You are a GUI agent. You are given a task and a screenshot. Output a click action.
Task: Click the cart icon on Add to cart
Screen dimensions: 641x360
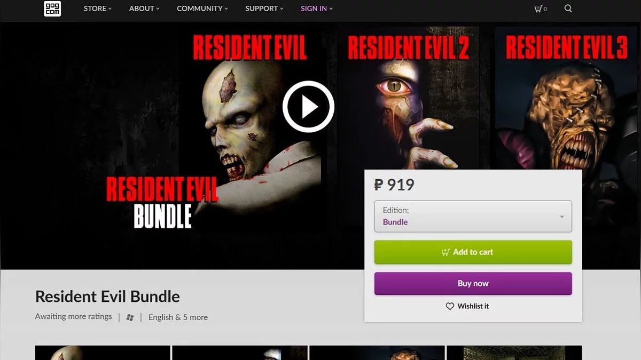pyautogui.click(x=445, y=252)
